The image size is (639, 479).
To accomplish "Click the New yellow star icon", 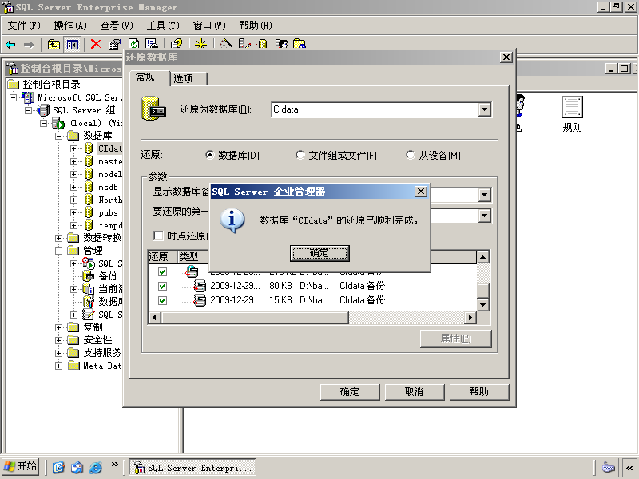I will (x=201, y=44).
